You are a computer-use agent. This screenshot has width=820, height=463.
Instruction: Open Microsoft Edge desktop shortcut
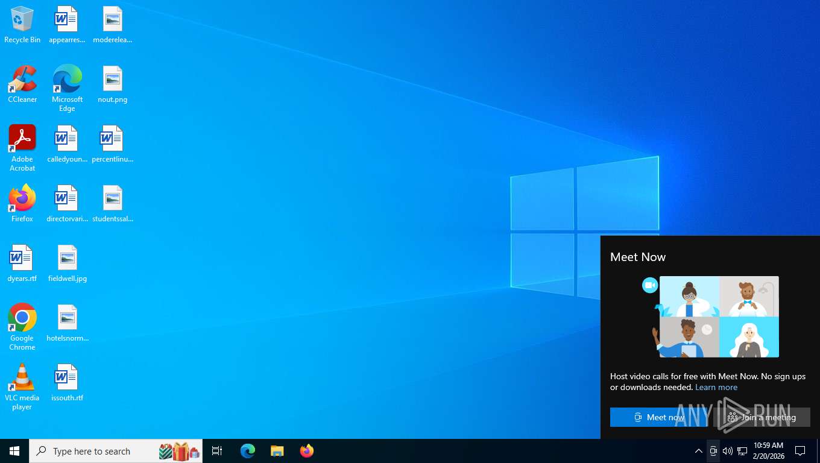click(67, 89)
